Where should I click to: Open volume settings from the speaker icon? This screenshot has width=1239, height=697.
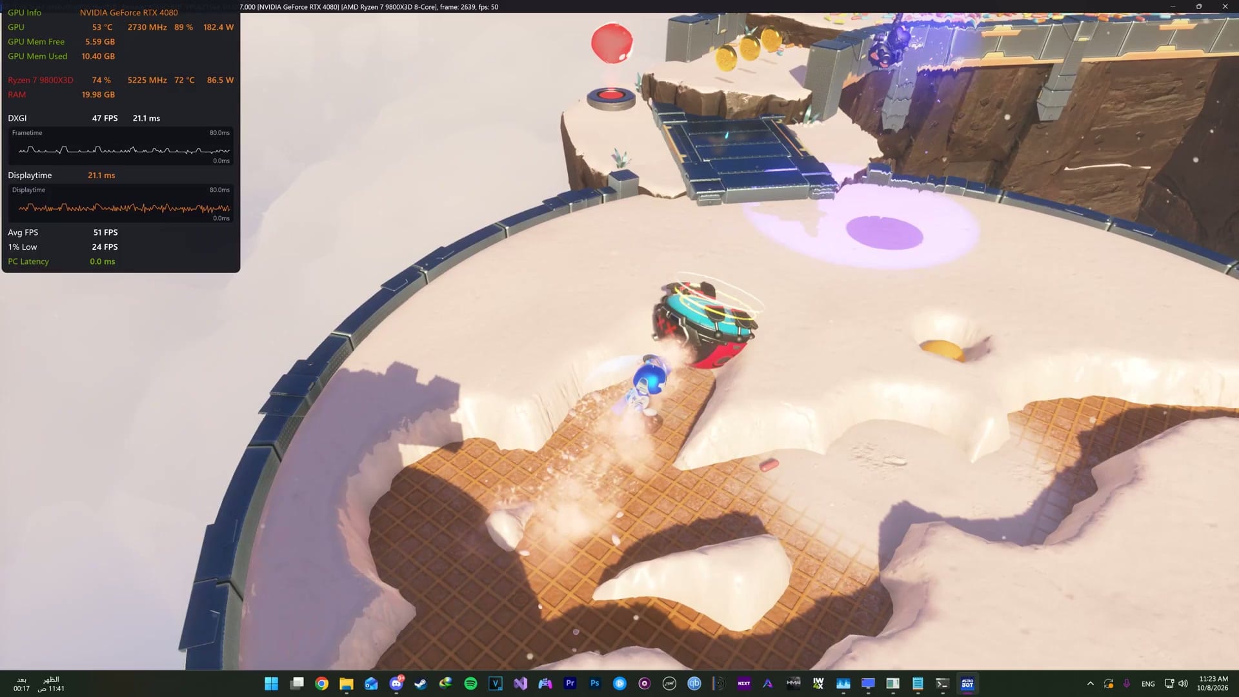point(1183,683)
